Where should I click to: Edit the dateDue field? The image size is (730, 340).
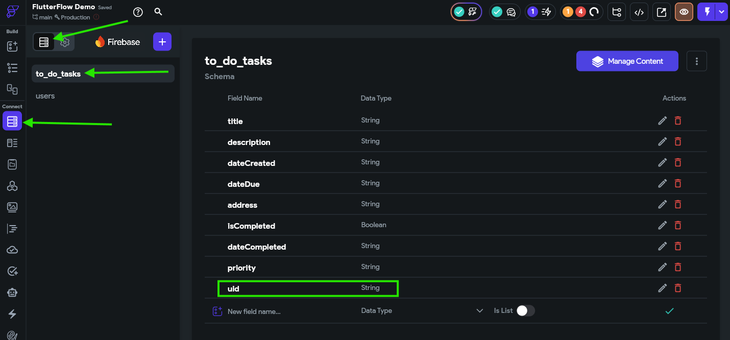tap(663, 183)
